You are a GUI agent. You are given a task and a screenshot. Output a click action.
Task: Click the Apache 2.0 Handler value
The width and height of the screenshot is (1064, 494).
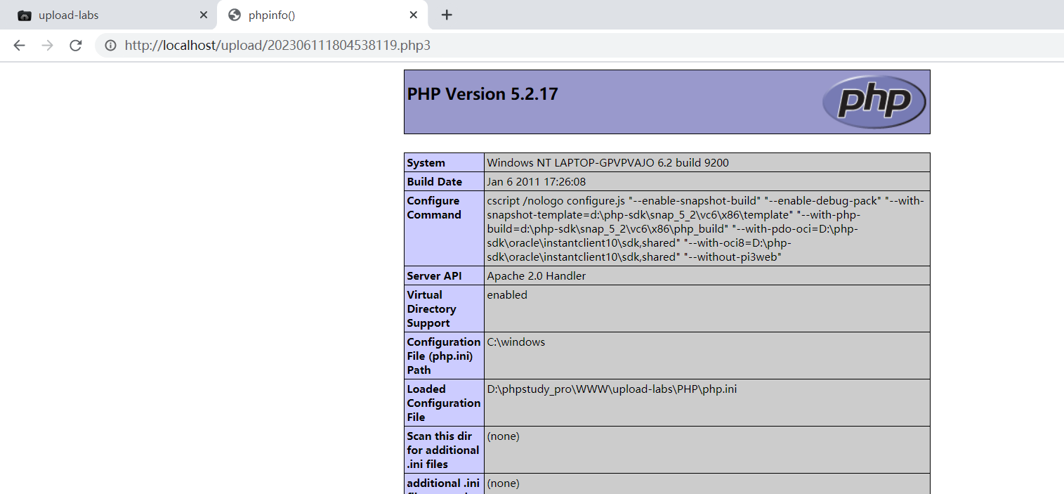pyautogui.click(x=536, y=276)
